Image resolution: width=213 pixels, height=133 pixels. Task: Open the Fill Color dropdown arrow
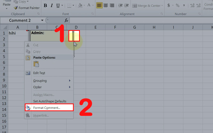pyautogui.click(x=84, y=6)
